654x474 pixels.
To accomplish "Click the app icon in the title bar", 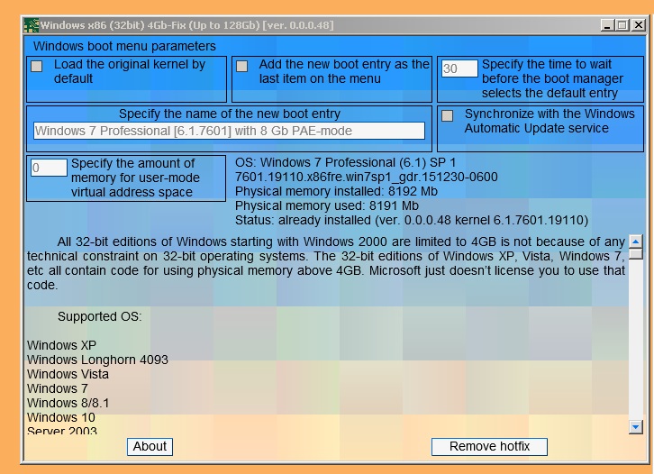I will [x=31, y=25].
